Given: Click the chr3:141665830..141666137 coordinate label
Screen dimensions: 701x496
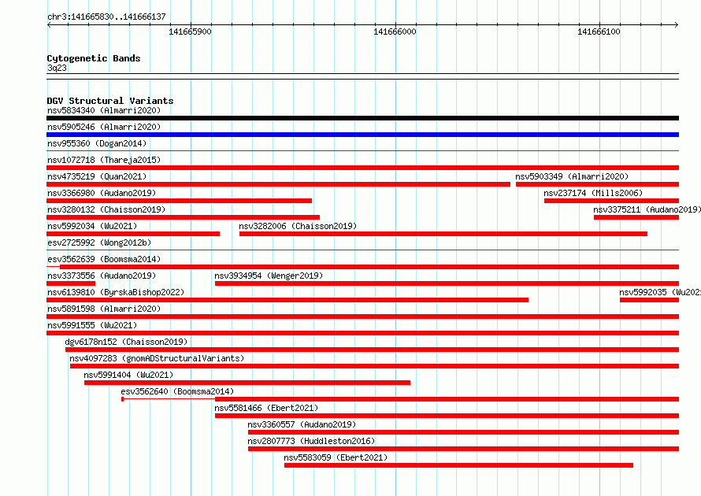Looking at the screenshot, I should [x=106, y=17].
